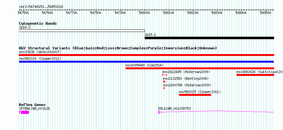Click the 2p16.1 band label
This screenshot has width=283, height=130.
[150, 35]
